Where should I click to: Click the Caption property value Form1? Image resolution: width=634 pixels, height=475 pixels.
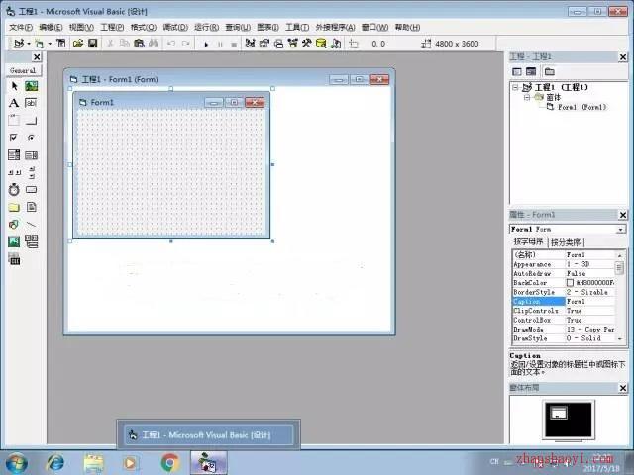pyautogui.click(x=590, y=301)
